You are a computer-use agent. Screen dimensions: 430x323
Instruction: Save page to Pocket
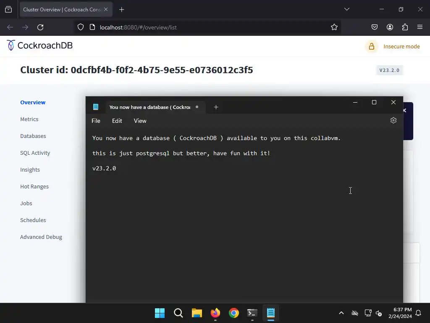point(374,27)
